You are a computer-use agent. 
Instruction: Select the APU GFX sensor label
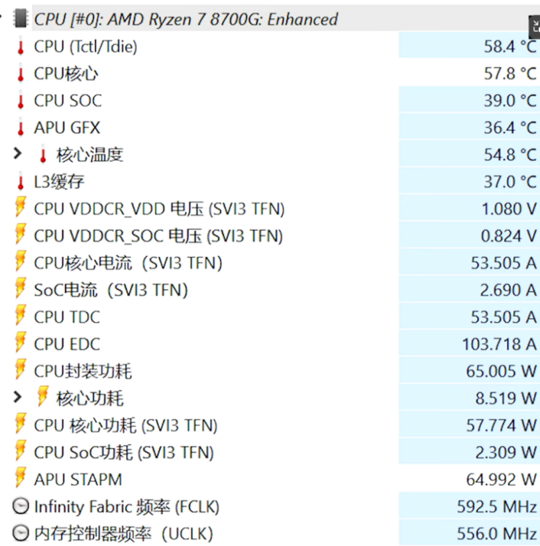coord(67,128)
